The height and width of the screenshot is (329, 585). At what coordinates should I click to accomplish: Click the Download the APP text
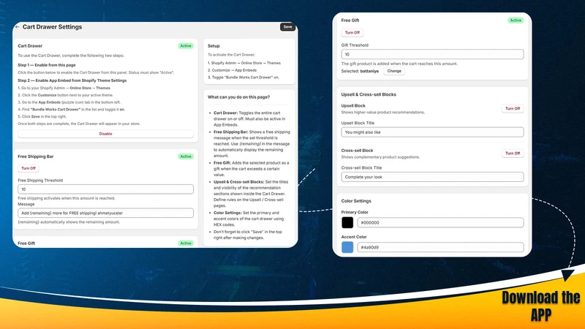pyautogui.click(x=541, y=306)
